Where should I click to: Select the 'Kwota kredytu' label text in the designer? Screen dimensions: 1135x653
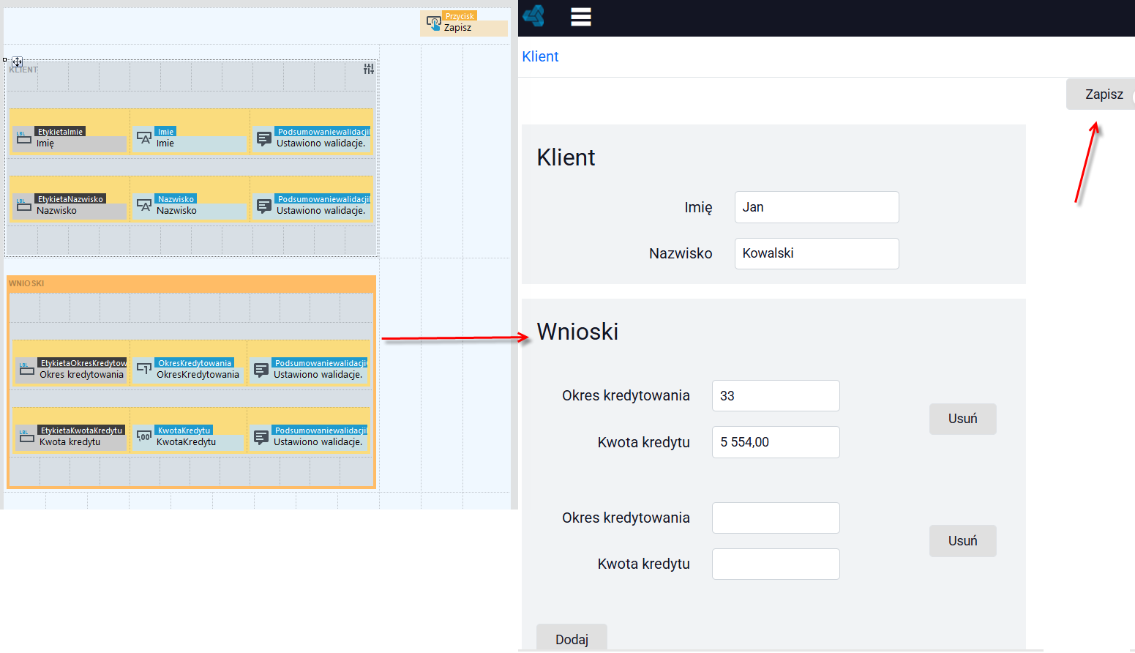[70, 441]
